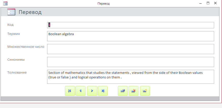Focus the Термин field with Boolean algebra
222x108 pixels.
[x=131, y=36]
